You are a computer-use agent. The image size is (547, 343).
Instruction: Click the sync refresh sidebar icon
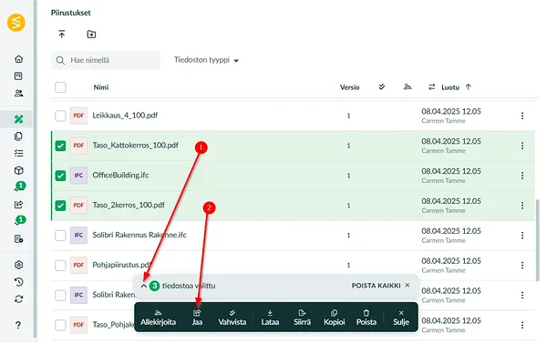pyautogui.click(x=19, y=298)
